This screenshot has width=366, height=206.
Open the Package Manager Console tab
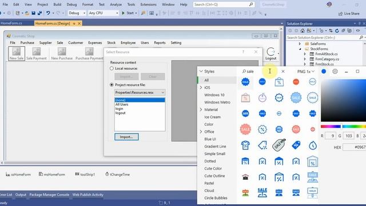pyautogui.click(x=49, y=195)
